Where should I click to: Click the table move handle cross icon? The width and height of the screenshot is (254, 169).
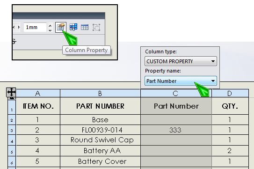(11, 92)
